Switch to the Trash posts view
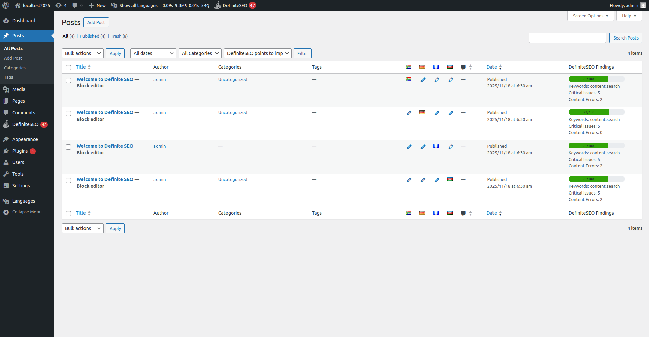The width and height of the screenshot is (649, 337). (x=116, y=36)
